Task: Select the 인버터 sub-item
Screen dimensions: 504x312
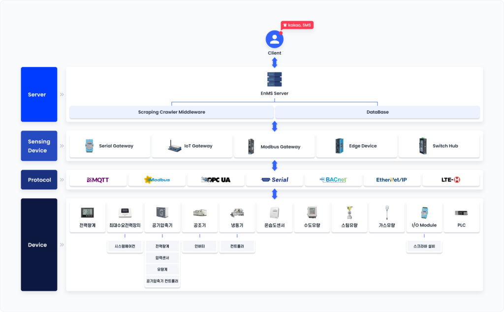Action: click(x=200, y=246)
